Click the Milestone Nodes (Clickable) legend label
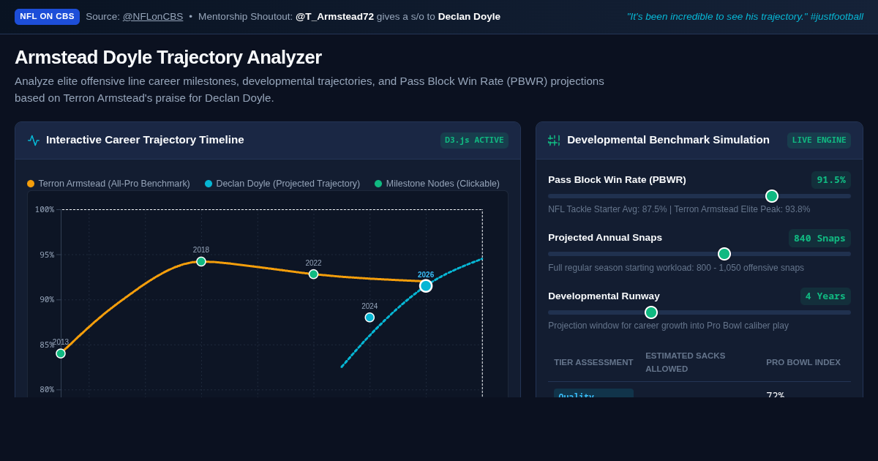The height and width of the screenshot is (461, 878). tap(443, 184)
